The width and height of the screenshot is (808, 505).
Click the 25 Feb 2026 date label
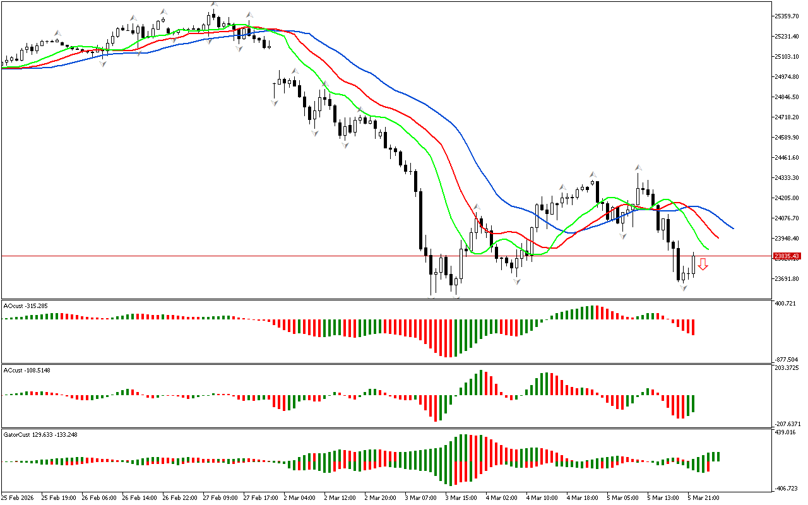tap(18, 497)
